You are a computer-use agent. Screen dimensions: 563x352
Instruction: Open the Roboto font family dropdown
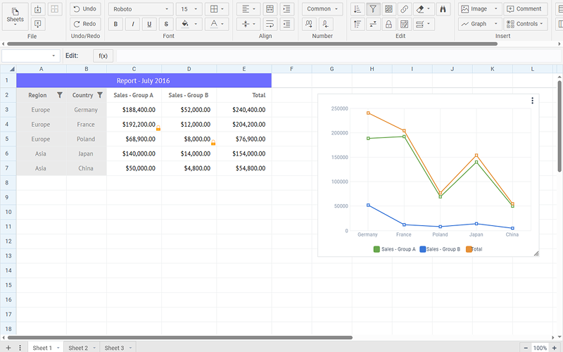point(141,9)
